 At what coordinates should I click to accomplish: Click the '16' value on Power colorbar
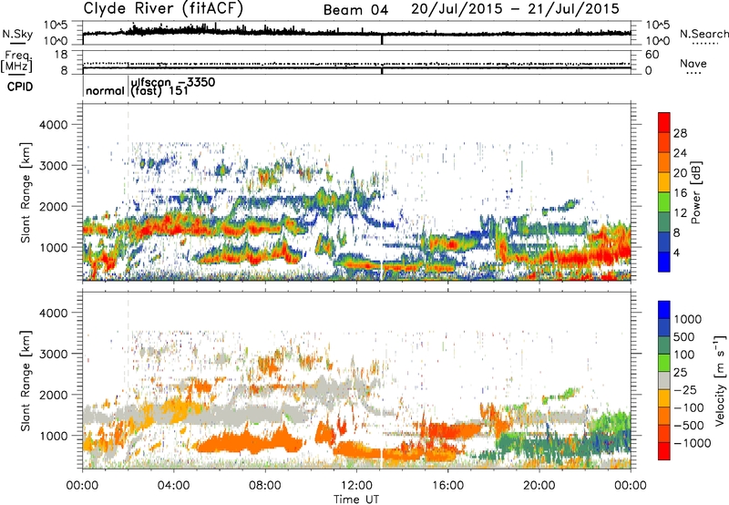click(680, 193)
